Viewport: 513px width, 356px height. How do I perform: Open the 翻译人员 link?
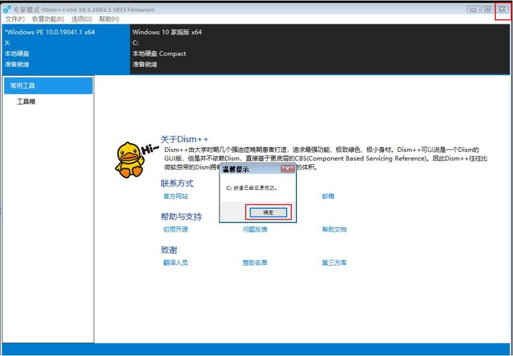coord(175,263)
